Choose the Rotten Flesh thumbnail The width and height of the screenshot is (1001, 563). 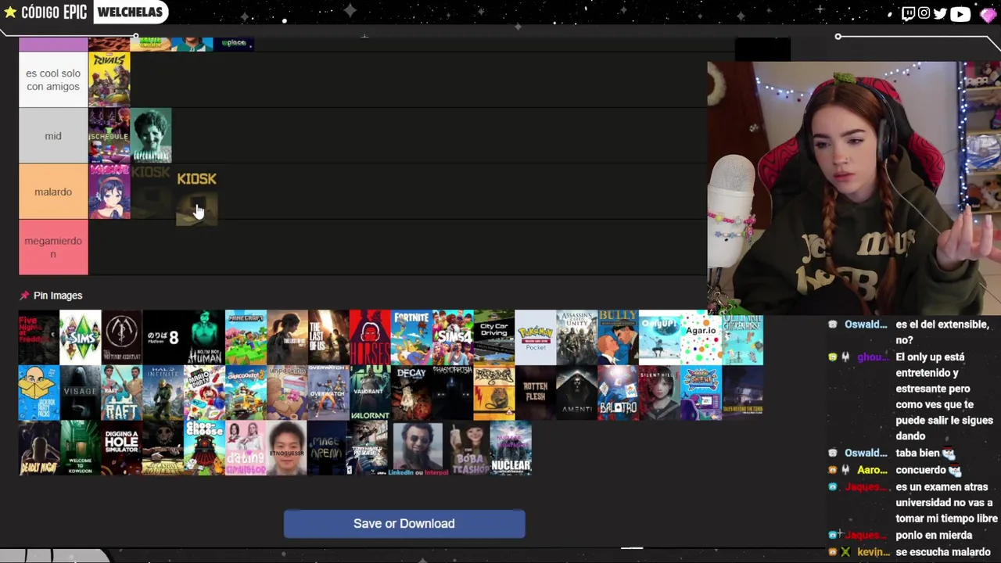coord(536,393)
